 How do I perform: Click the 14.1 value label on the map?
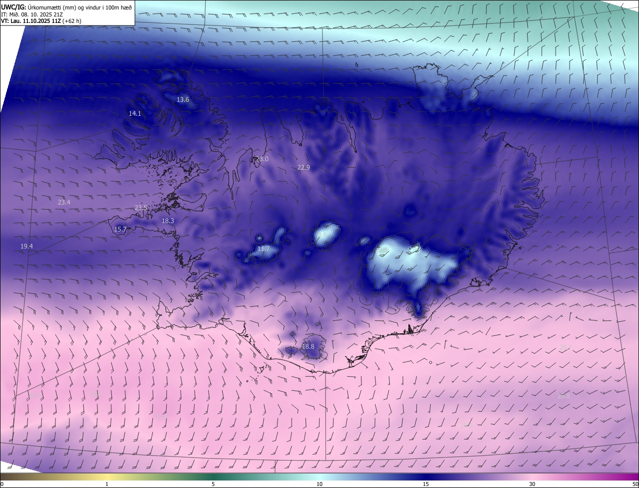tap(135, 113)
